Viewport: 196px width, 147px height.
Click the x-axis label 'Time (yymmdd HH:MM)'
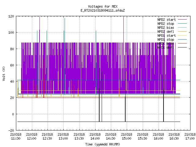(103, 144)
